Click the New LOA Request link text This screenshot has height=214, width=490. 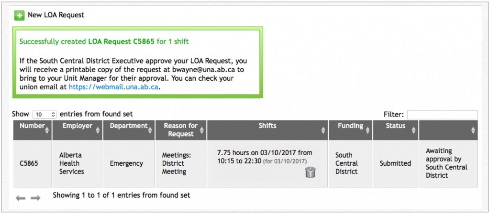[56, 15]
